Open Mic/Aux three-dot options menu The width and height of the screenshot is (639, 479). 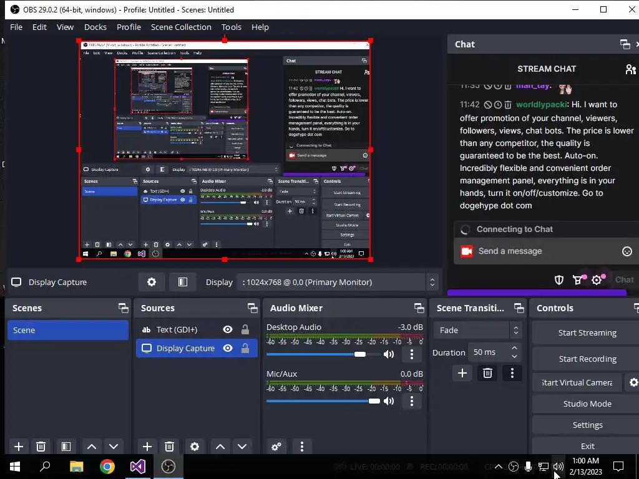click(x=412, y=401)
